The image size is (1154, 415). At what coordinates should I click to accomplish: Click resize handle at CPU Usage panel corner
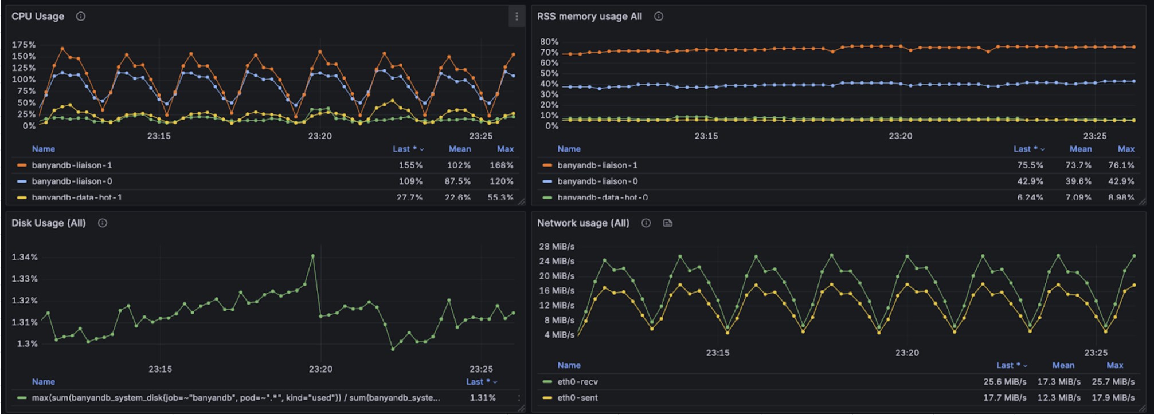coord(521,201)
